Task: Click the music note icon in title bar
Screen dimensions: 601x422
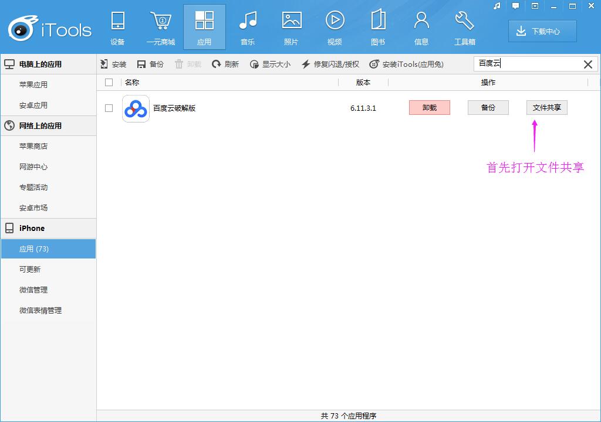Action: point(497,6)
